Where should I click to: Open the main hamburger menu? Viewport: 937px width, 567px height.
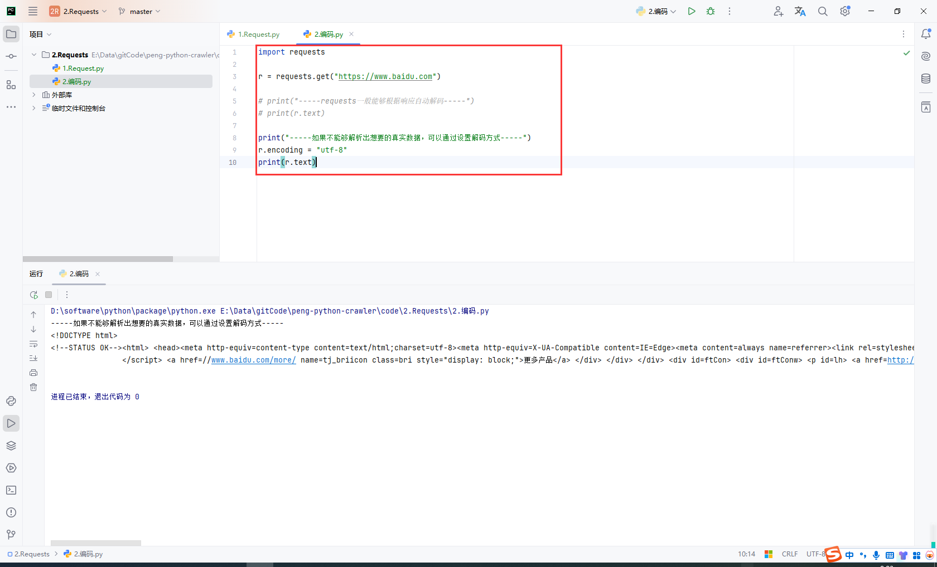(33, 11)
